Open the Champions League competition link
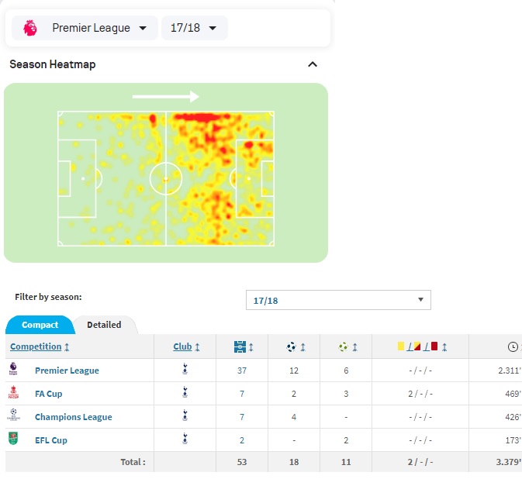 click(74, 417)
